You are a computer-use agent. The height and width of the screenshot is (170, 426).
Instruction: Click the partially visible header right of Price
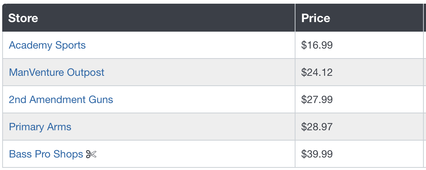pyautogui.click(x=425, y=18)
